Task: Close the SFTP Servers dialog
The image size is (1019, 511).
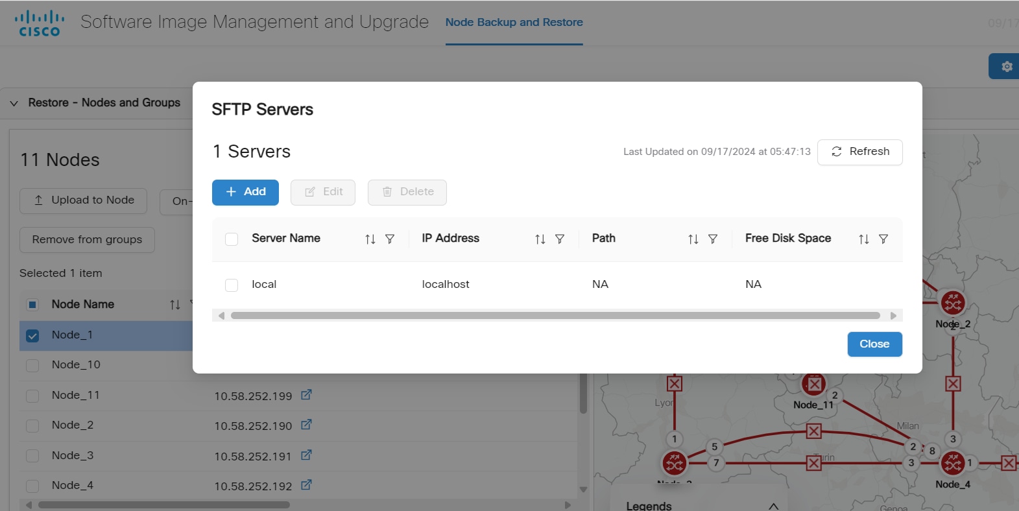Action: tap(874, 344)
